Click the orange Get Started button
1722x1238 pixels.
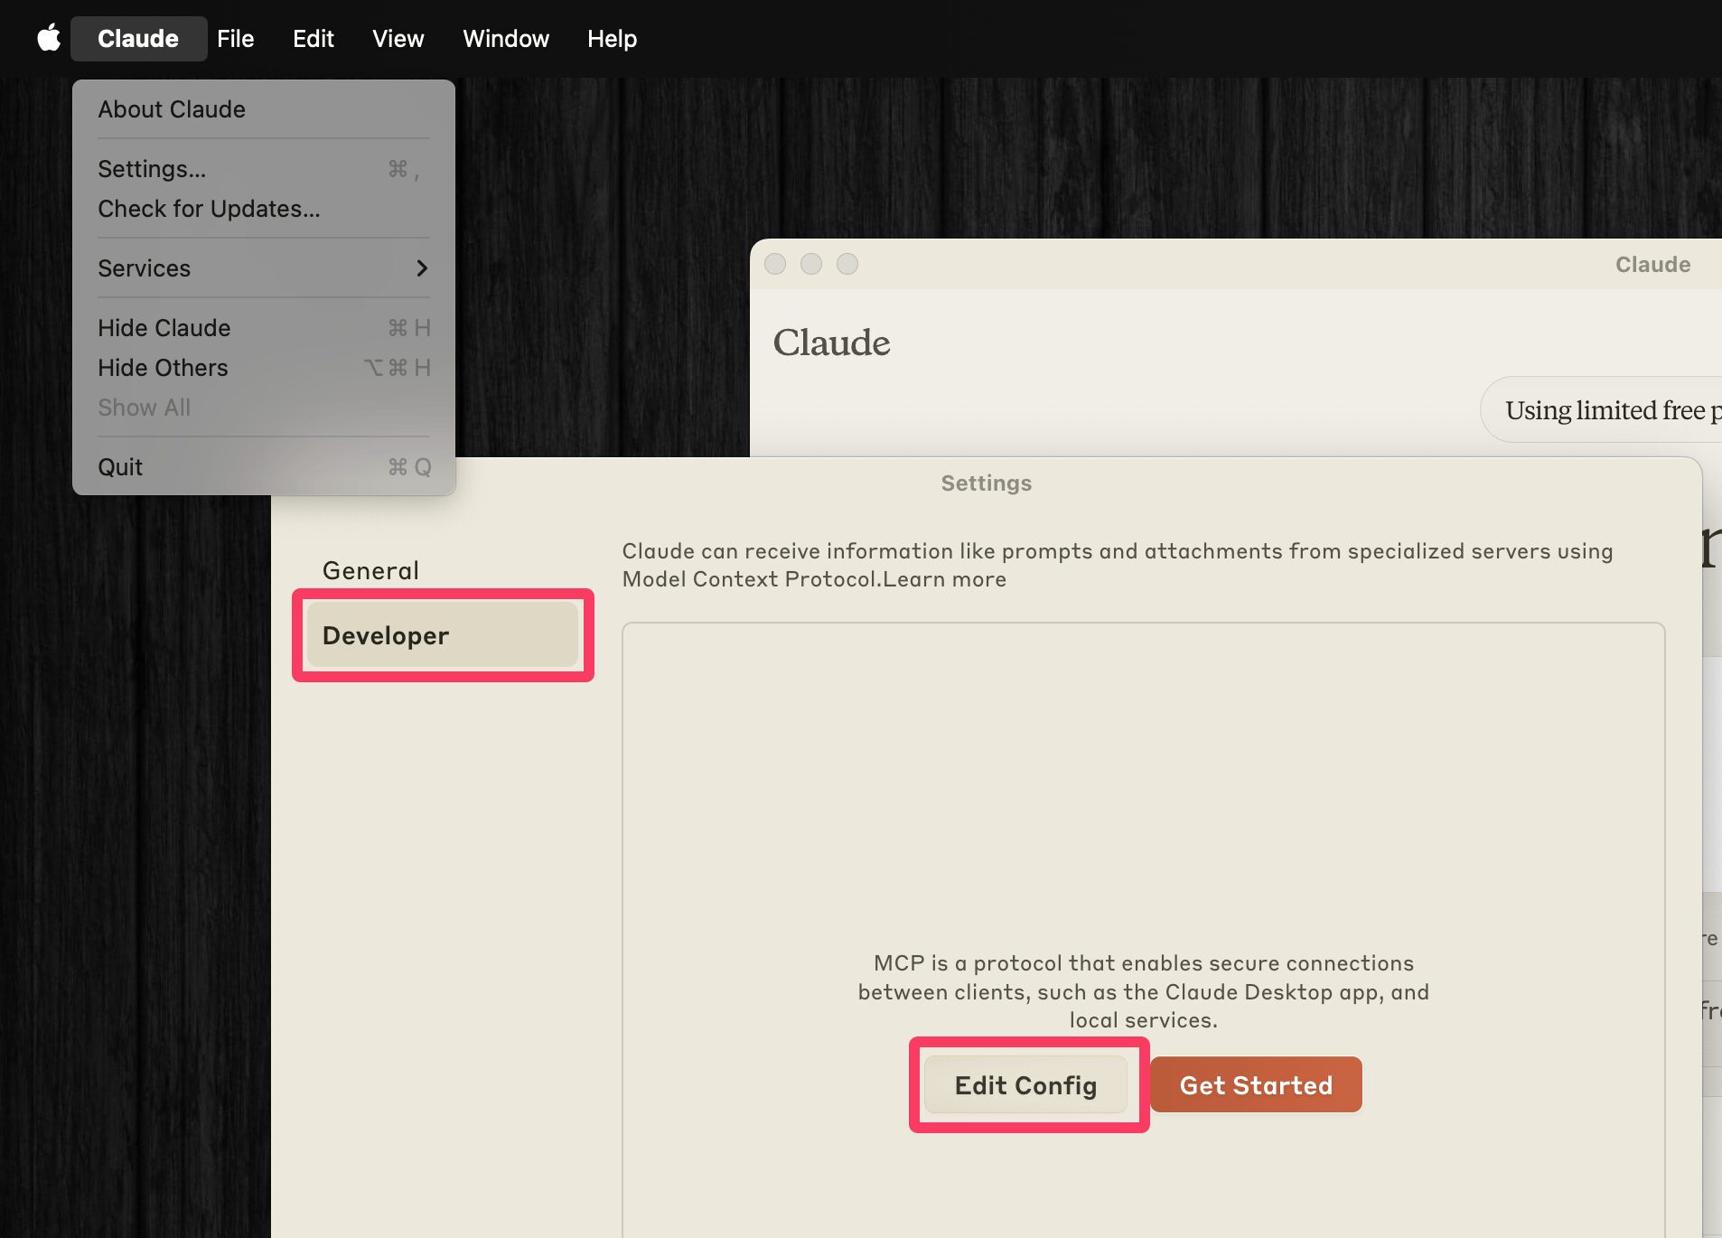(1255, 1084)
